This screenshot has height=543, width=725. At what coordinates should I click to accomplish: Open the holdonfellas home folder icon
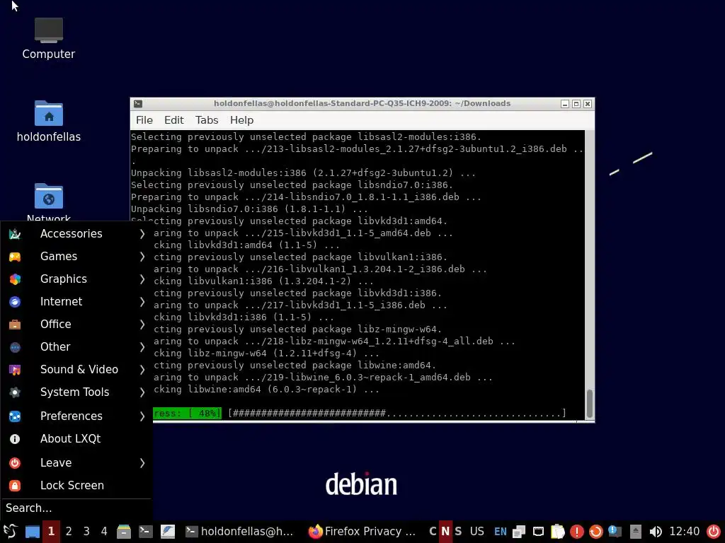pyautogui.click(x=49, y=121)
